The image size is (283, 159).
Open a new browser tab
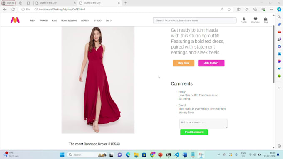[126, 3]
